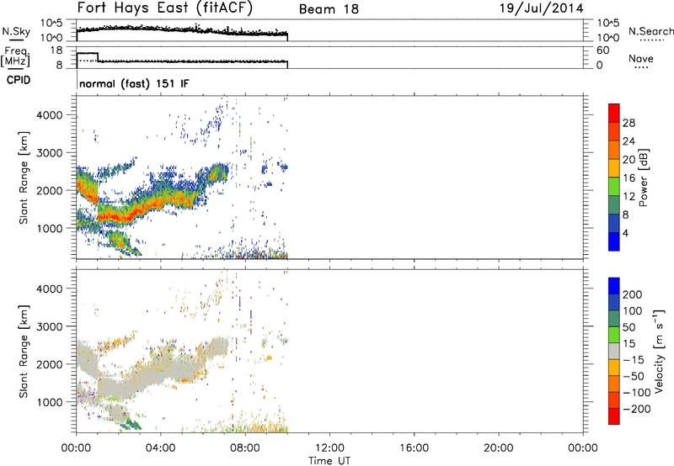
Task: Click the date '19/Jul/2014'
Action: click(541, 8)
